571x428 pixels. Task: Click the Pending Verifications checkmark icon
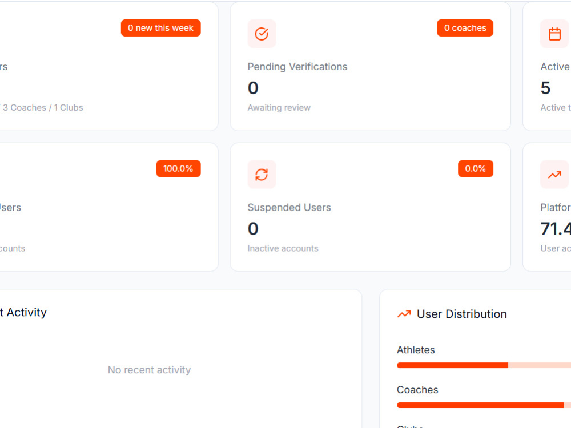point(262,34)
